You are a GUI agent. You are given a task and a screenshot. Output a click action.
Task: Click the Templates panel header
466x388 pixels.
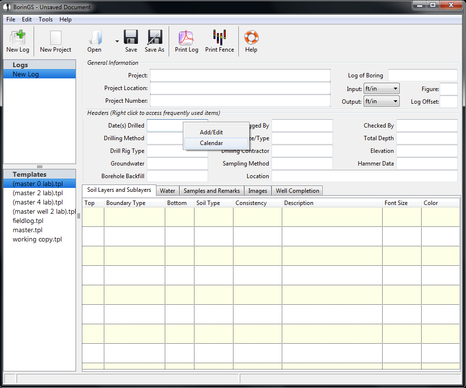coord(39,174)
